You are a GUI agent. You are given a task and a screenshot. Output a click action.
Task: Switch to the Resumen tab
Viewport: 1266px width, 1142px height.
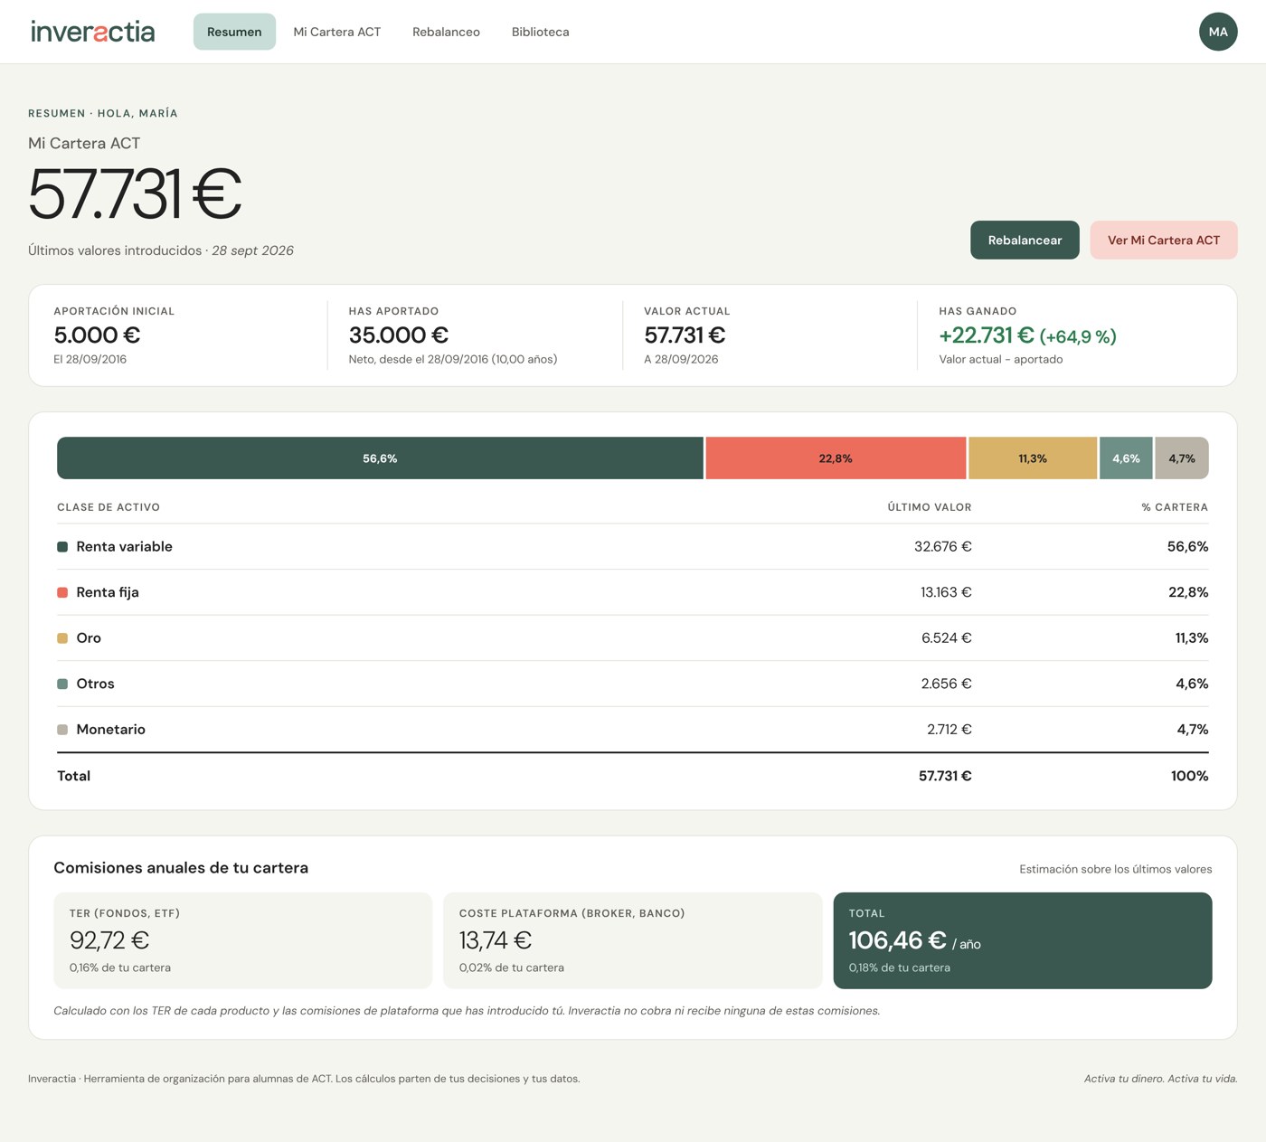(x=234, y=32)
